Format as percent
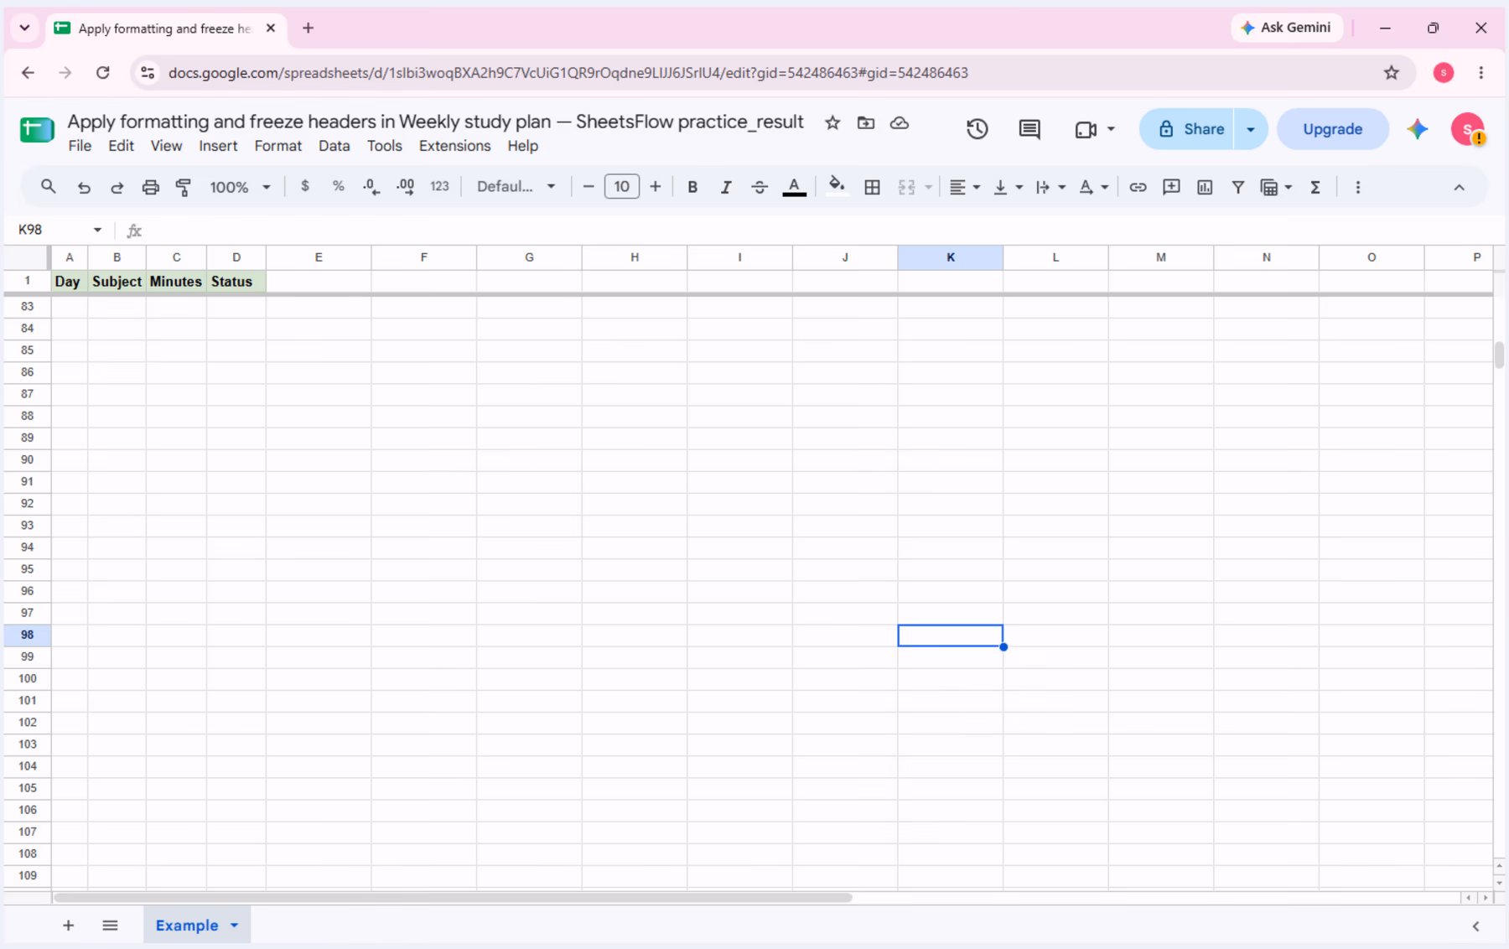 (338, 186)
